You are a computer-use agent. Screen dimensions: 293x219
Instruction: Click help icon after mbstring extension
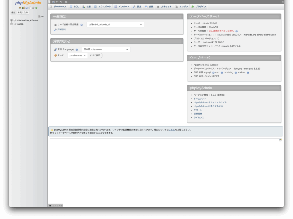pos(236,72)
